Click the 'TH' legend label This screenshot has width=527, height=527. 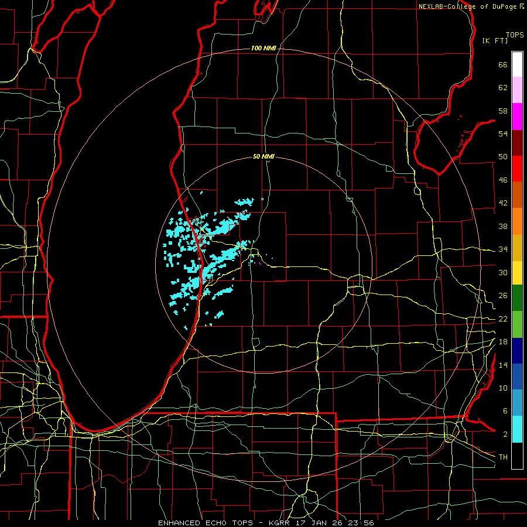pos(503,457)
